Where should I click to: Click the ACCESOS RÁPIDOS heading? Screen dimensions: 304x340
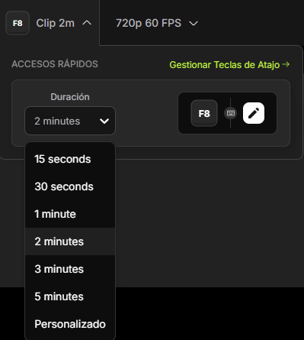pos(55,64)
